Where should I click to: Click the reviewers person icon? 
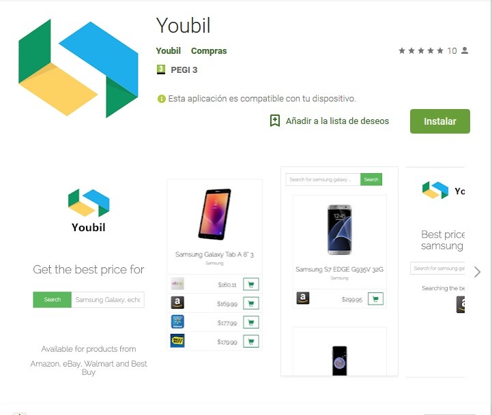pos(465,50)
